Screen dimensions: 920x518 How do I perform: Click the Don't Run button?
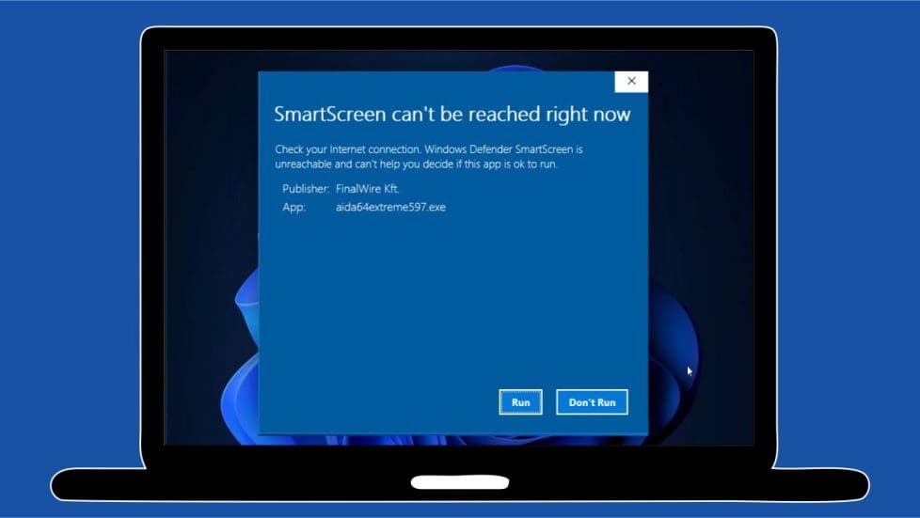(592, 401)
